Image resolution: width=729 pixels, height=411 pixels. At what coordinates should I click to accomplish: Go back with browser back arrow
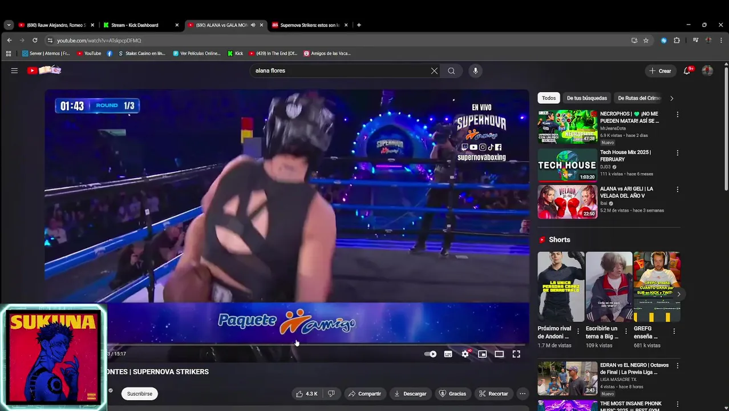click(x=9, y=41)
